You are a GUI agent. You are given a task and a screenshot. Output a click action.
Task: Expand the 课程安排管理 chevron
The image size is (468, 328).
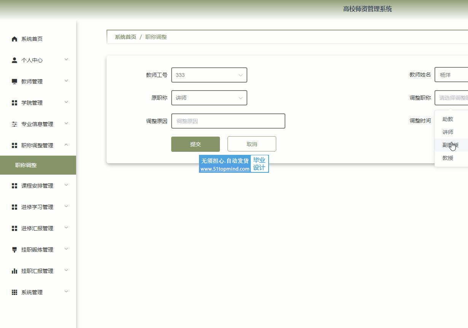66,185
